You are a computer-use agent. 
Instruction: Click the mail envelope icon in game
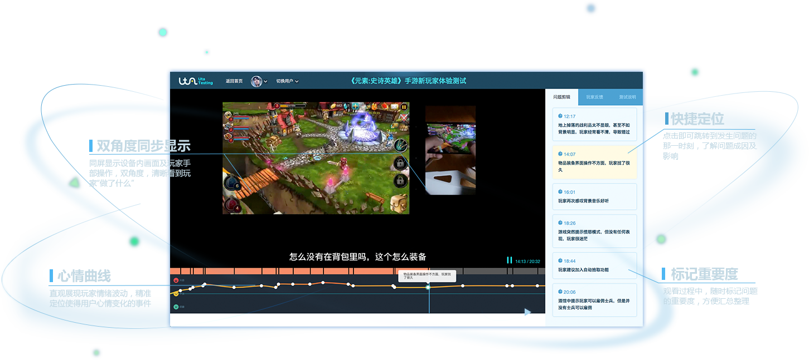coord(395,107)
